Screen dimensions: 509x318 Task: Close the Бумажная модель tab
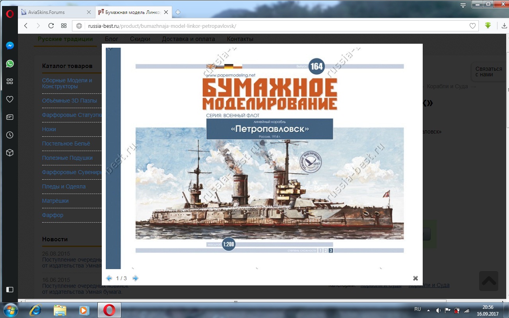[166, 12]
